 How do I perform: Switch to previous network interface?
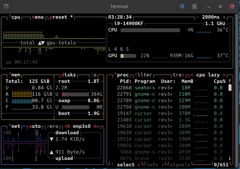[67, 126]
